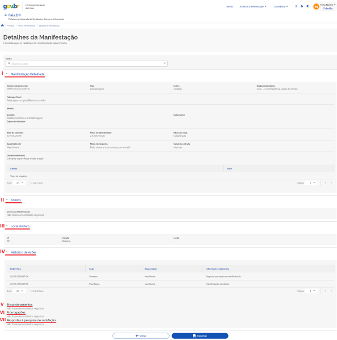Open Exibir rows dropdown in Histórico table
The height and width of the screenshot is (340, 337).
click(x=19, y=291)
